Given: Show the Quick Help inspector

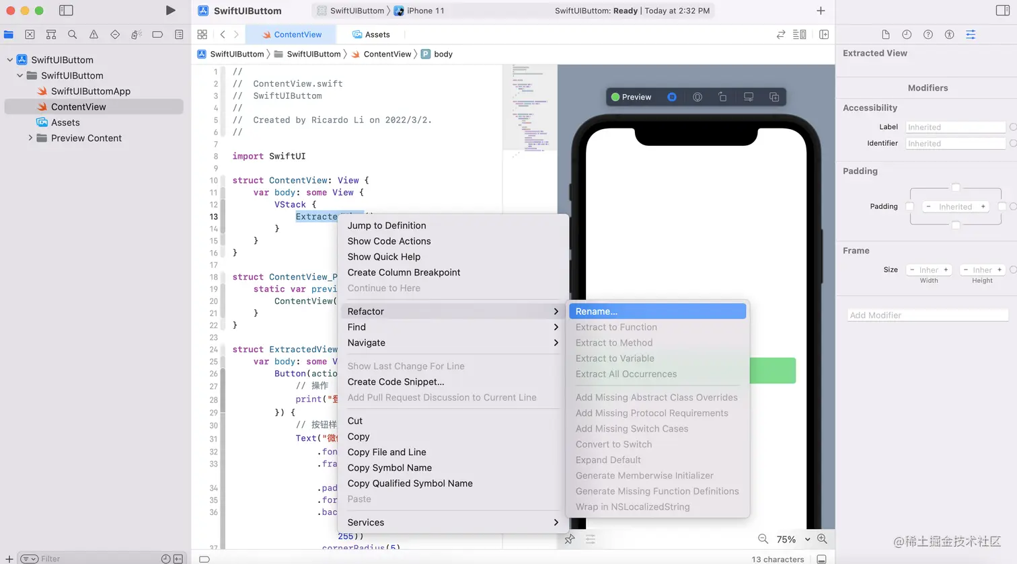Looking at the screenshot, I should [928, 34].
